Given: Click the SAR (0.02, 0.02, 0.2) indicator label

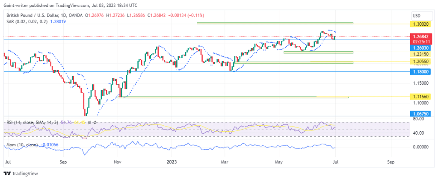Looking at the screenshot, I should 26,21.
